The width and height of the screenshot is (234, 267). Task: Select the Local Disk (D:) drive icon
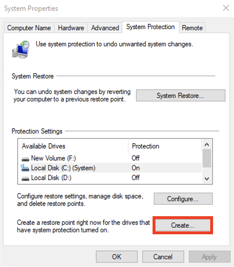[25, 179]
